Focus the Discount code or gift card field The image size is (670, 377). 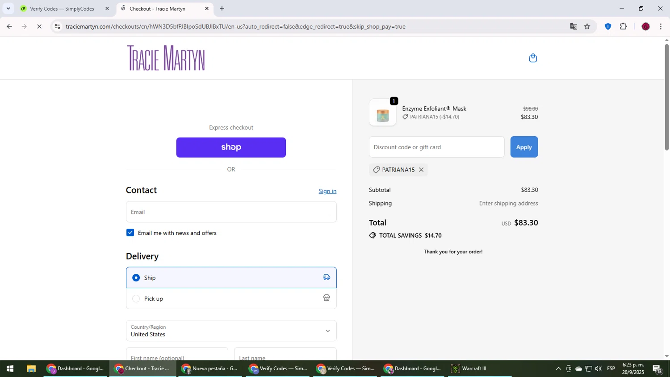pos(436,147)
